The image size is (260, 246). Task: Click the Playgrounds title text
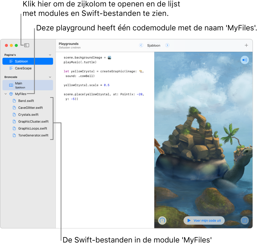(x=68, y=44)
